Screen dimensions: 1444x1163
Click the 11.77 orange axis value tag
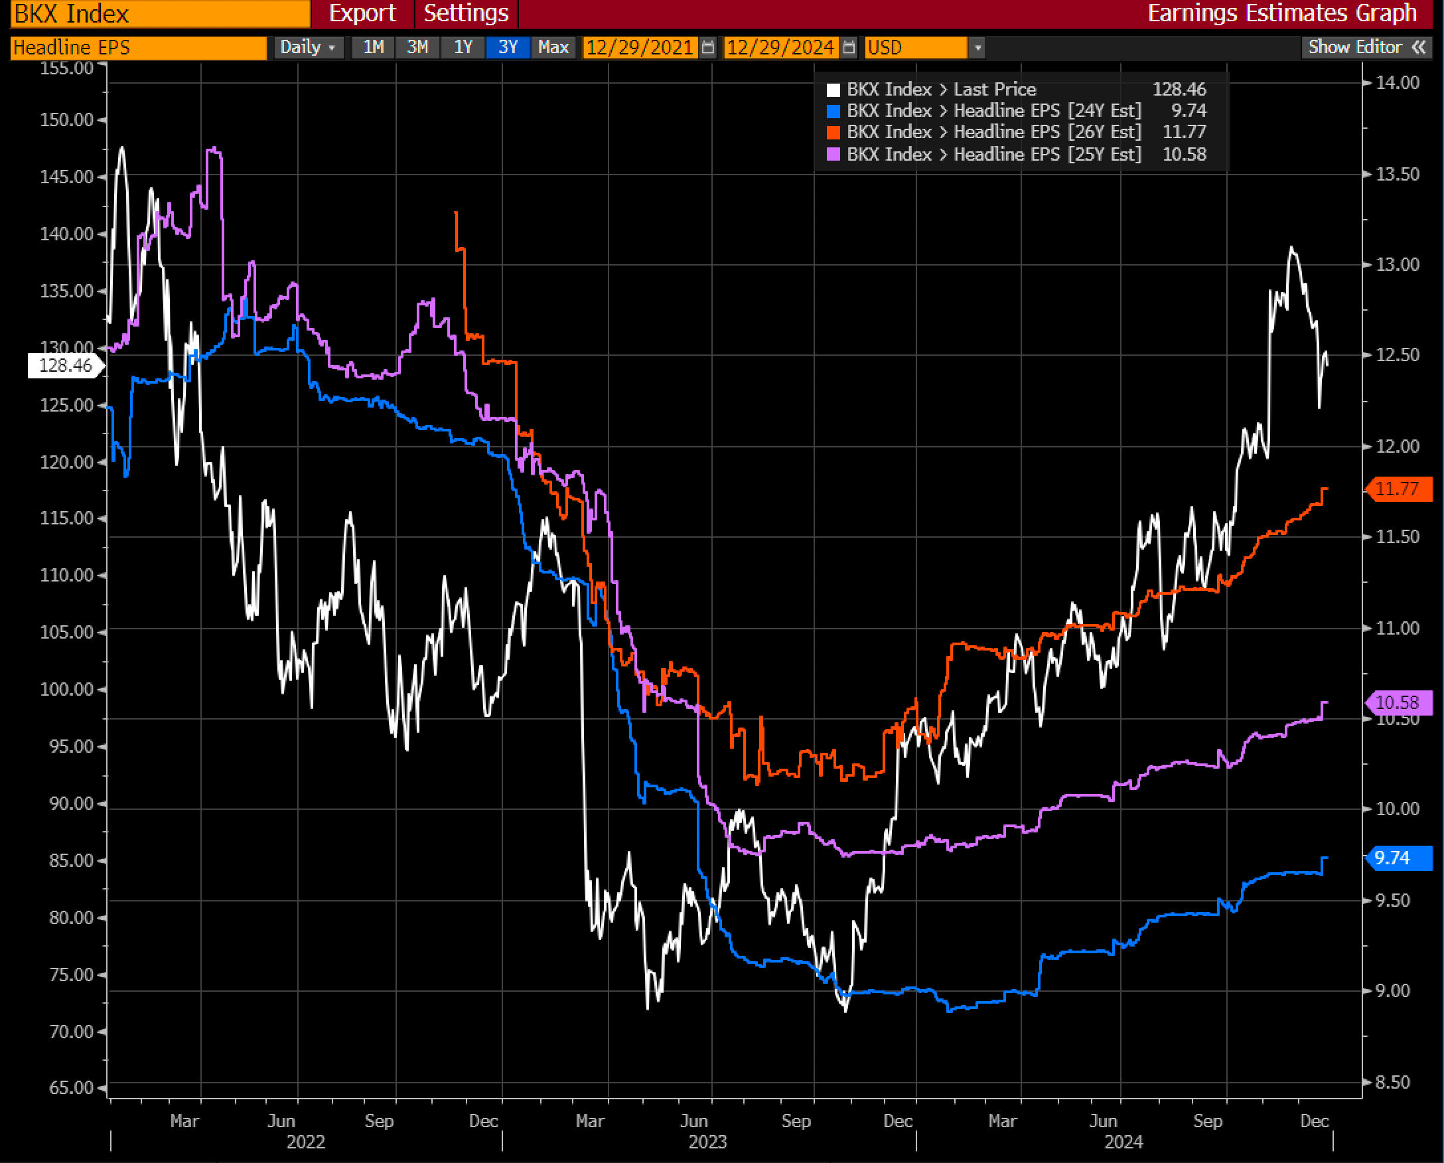tap(1398, 489)
